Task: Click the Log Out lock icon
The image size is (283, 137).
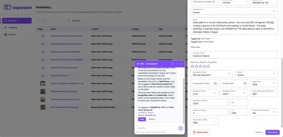Action: [6, 34]
